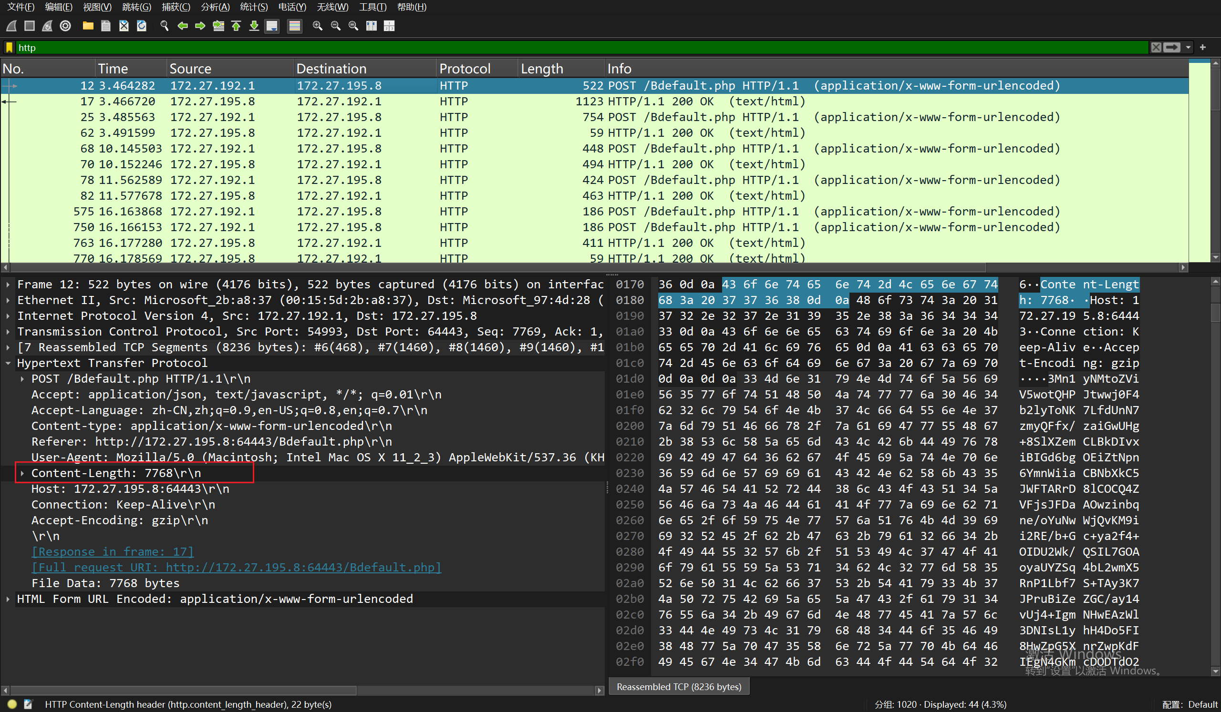Click the Reassembled TCP (8236 bytes) tab
The height and width of the screenshot is (712, 1221).
(678, 686)
